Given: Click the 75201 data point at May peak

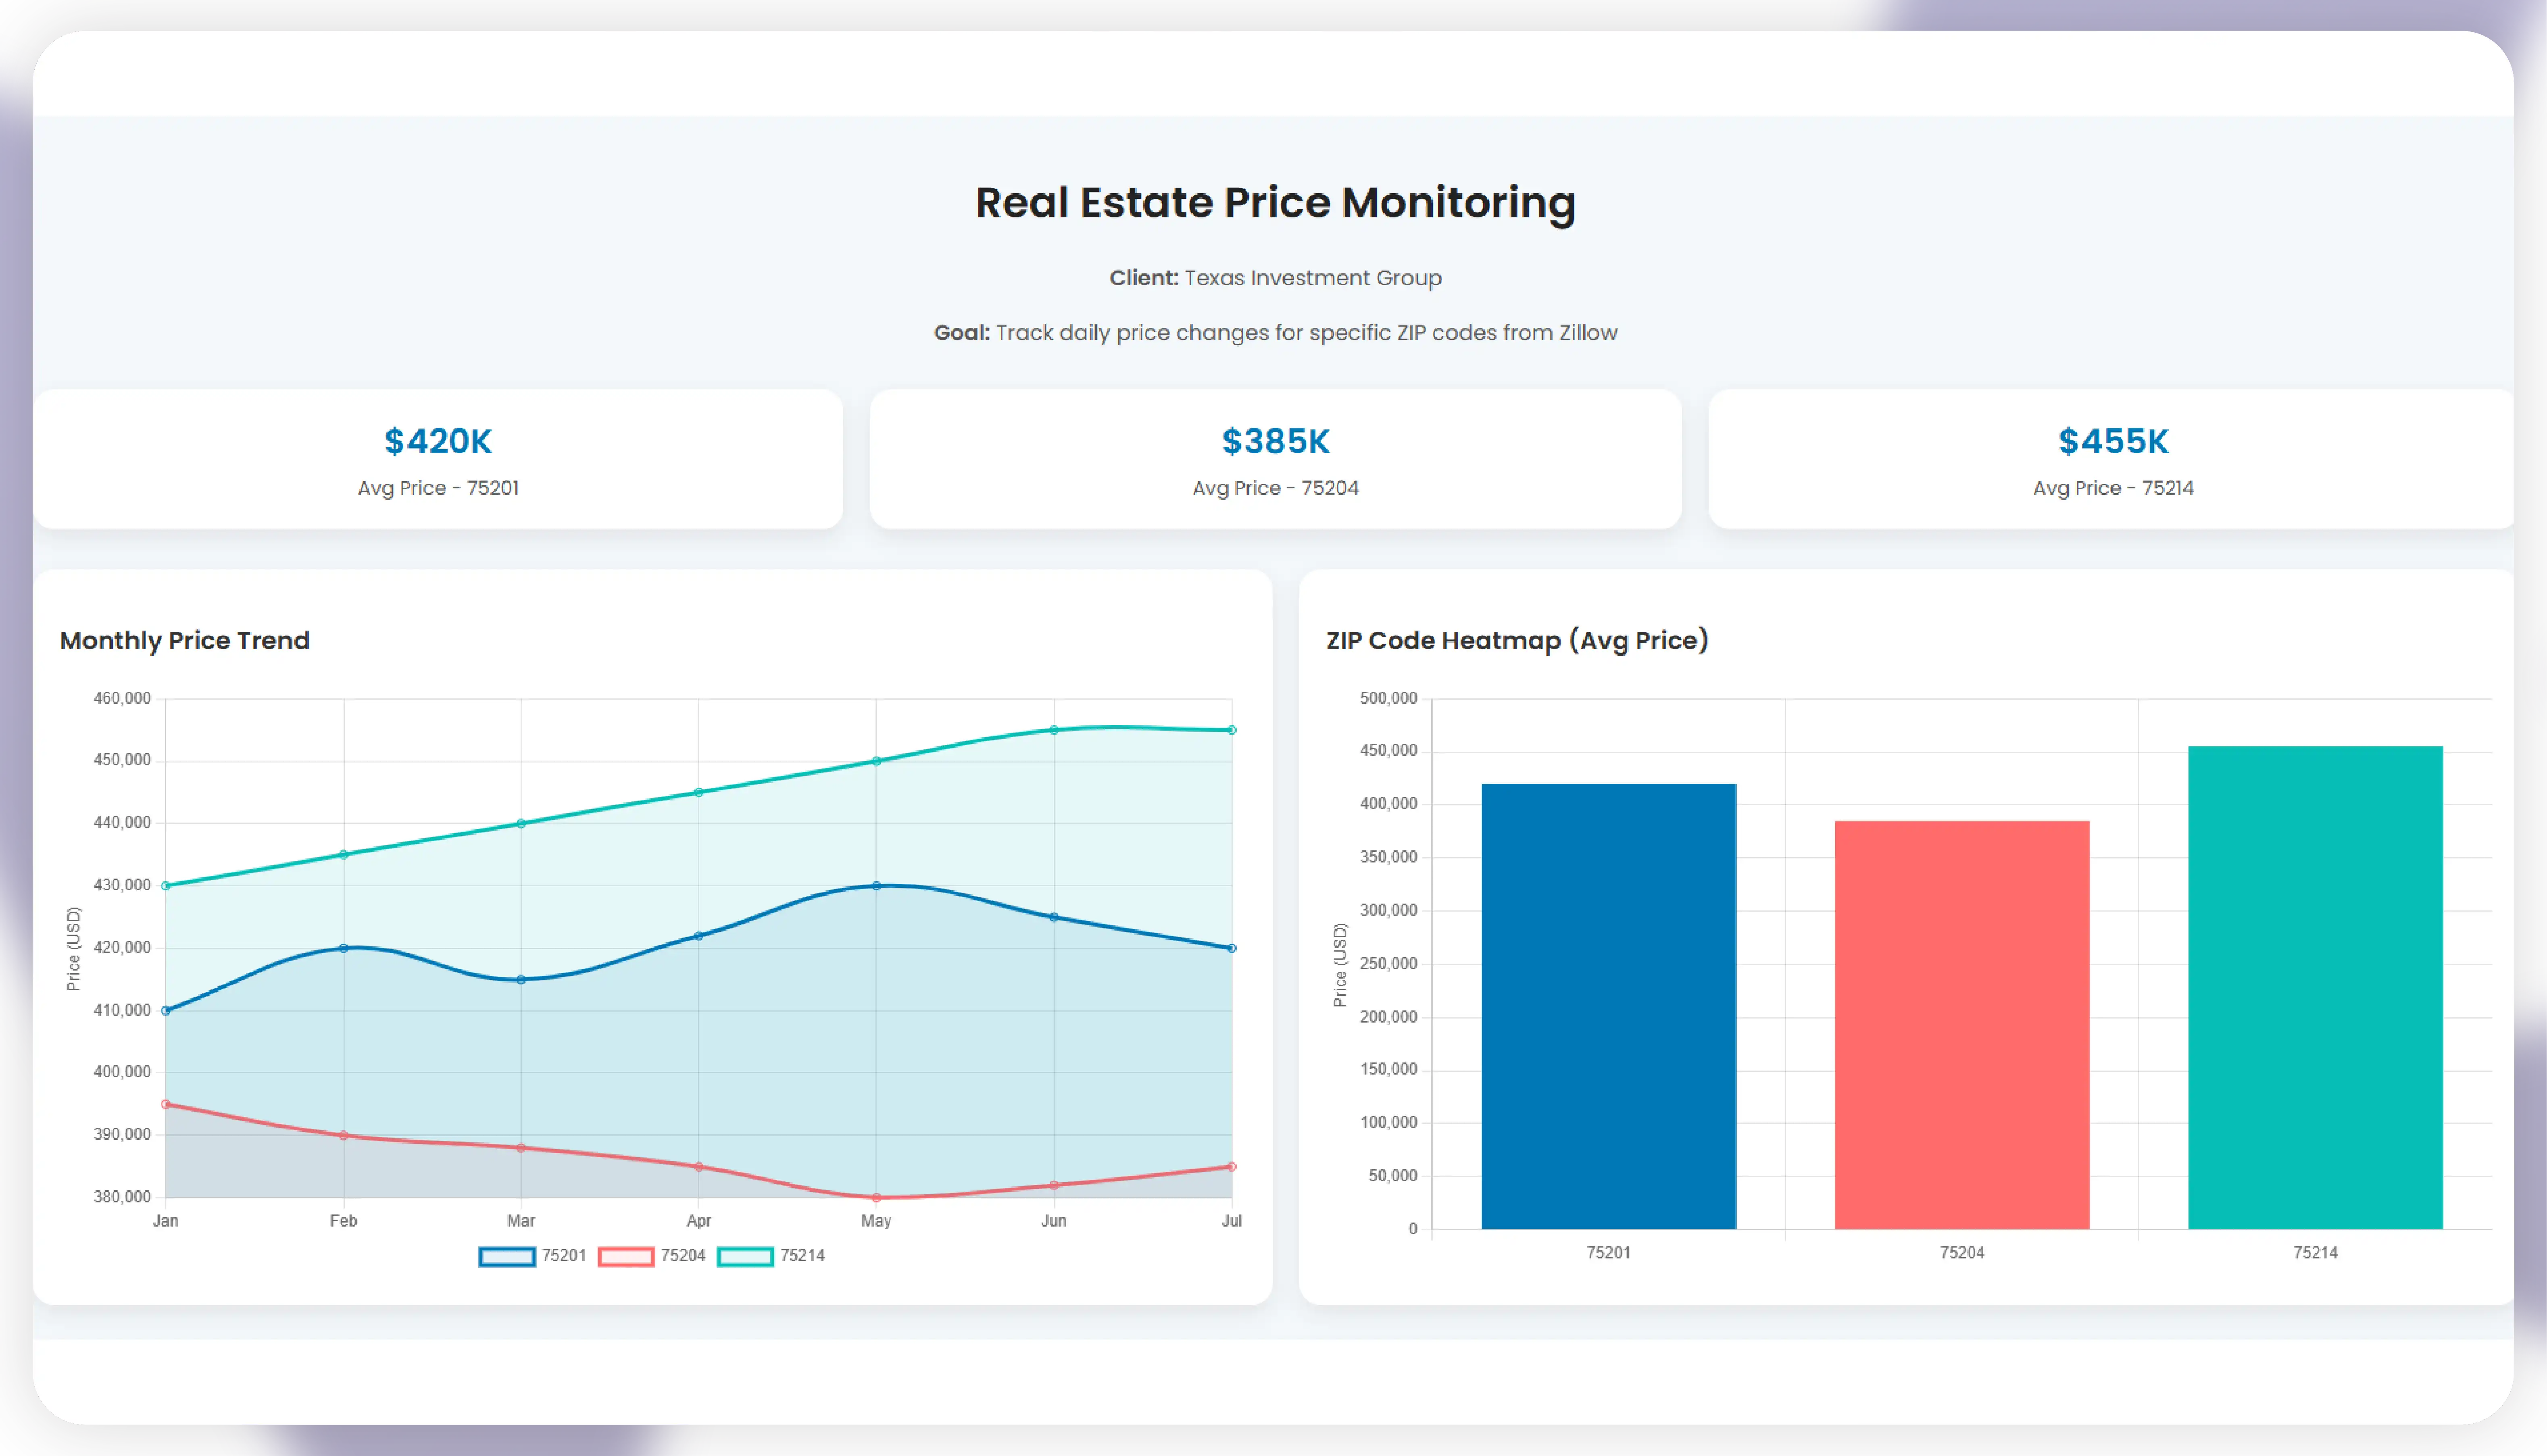Looking at the screenshot, I should point(876,885).
